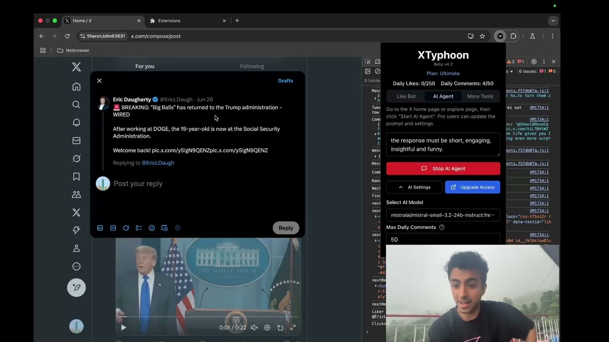Open Chrome three-dot menu

pyautogui.click(x=552, y=36)
